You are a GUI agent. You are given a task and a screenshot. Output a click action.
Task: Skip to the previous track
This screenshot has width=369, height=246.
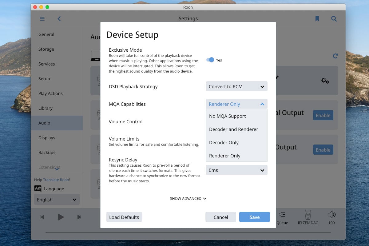click(42, 217)
